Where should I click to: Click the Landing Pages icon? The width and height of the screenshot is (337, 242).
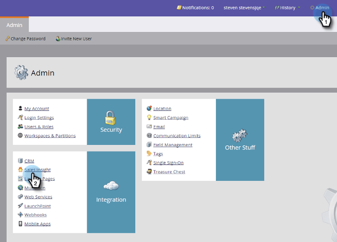point(20,179)
